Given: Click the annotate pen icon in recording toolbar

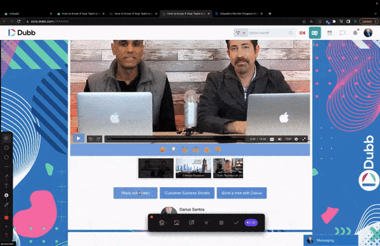Looking at the screenshot, I should (191, 223).
